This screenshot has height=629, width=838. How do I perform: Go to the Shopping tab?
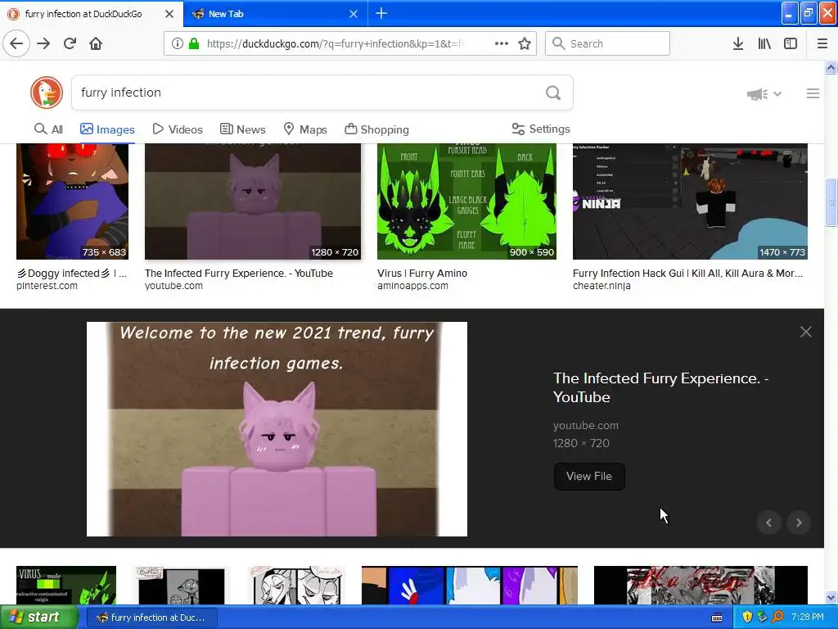376,129
